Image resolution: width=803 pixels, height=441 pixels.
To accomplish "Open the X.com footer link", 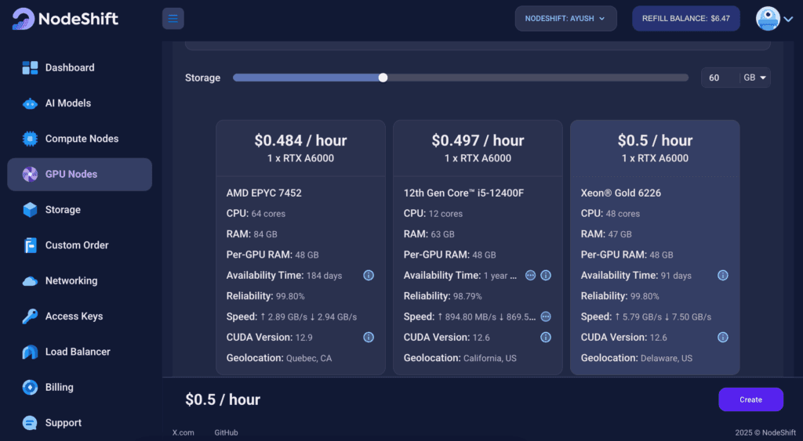I will pyautogui.click(x=183, y=433).
